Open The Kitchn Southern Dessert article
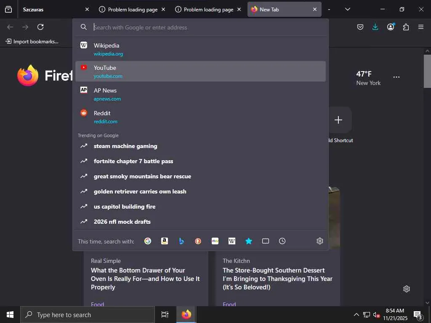431x323 pixels. click(x=277, y=279)
